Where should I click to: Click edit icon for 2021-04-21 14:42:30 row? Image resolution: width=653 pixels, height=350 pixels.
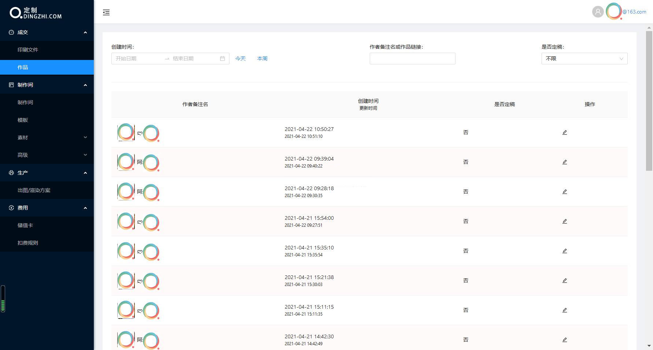[564, 340]
